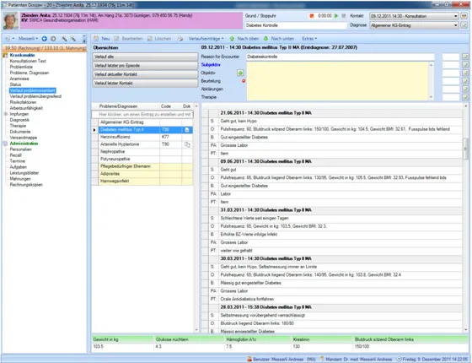Click the yellow Subjektiv text area

(x=338, y=81)
